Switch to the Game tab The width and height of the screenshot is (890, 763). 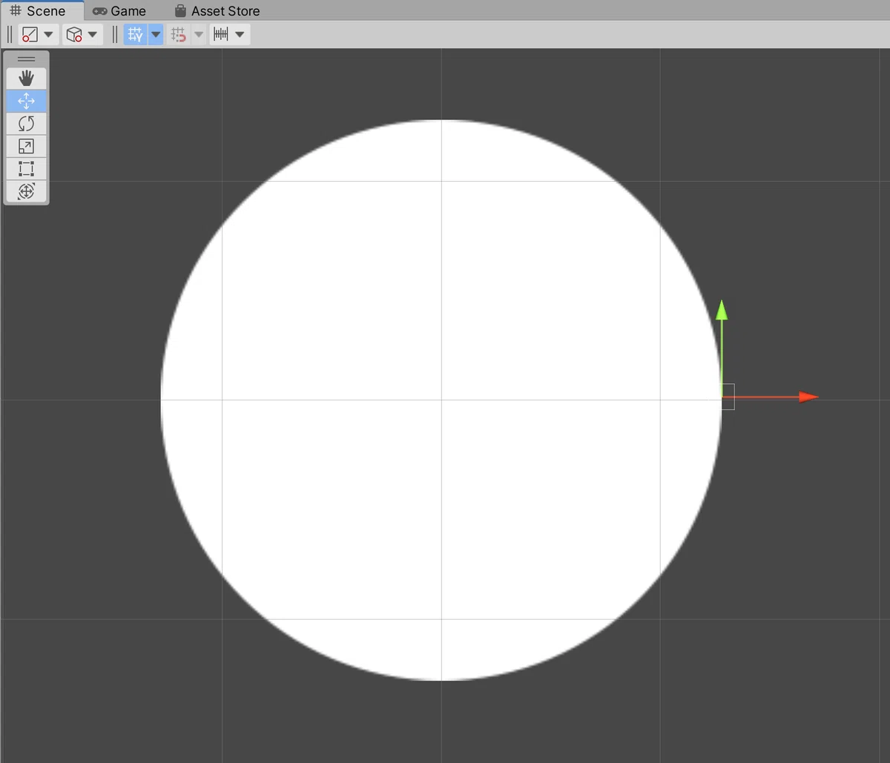pos(119,11)
